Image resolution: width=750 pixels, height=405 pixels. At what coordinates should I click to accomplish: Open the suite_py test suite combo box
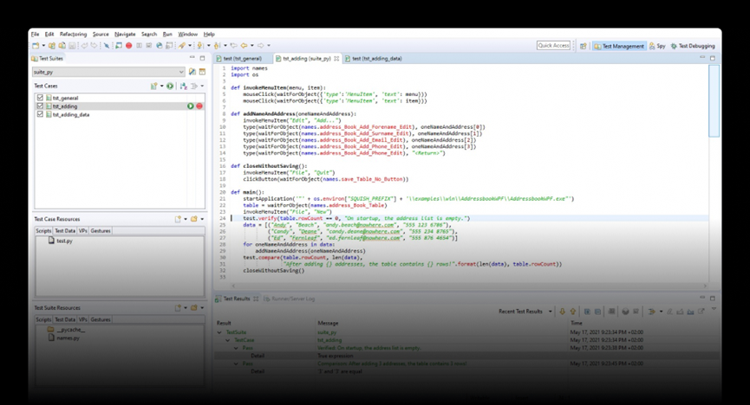108,72
